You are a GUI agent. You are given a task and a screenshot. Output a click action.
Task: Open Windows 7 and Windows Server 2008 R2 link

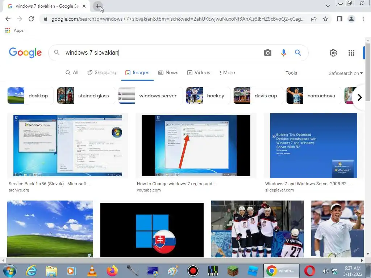[x=308, y=184]
